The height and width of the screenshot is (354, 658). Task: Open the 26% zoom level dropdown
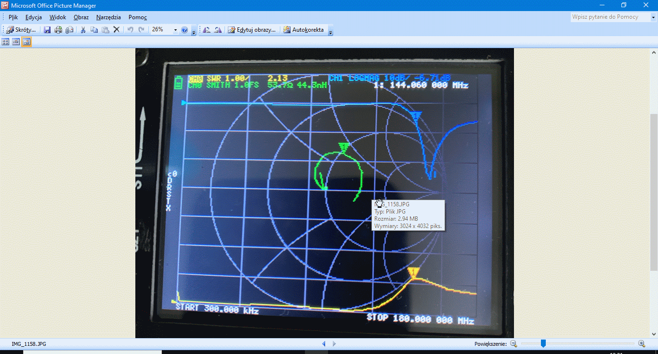pyautogui.click(x=175, y=30)
